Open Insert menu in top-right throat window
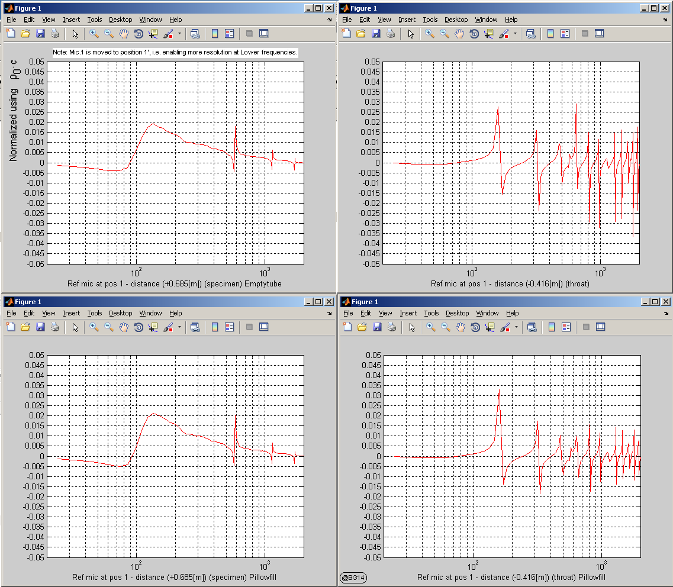Image resolution: width=673 pixels, height=587 pixels. (x=407, y=20)
